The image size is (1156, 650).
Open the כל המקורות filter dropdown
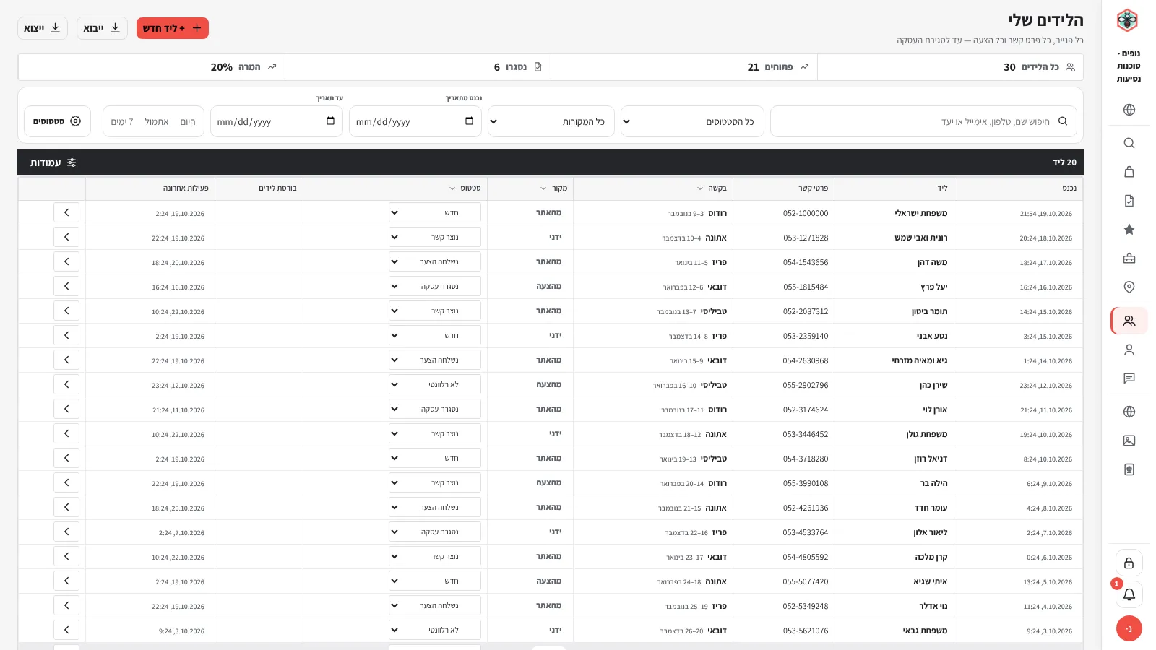[x=551, y=121]
